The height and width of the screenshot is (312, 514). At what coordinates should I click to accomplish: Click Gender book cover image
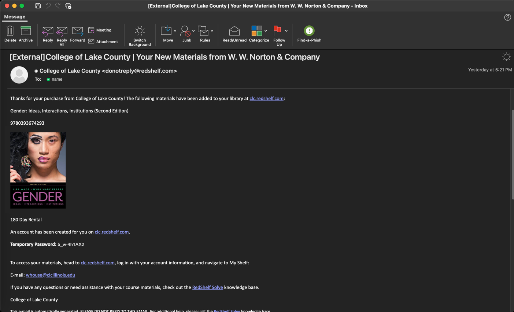38,170
